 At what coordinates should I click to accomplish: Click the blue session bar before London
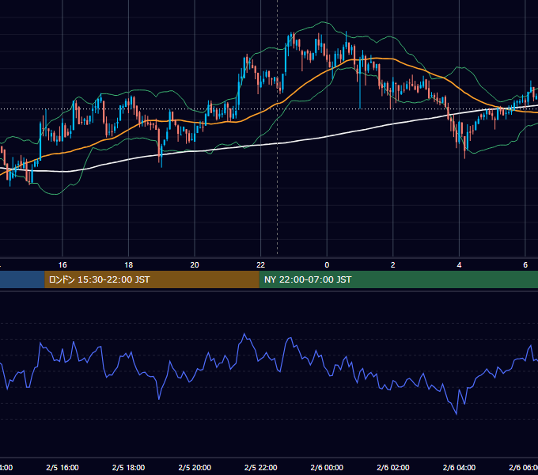pyautogui.click(x=22, y=279)
